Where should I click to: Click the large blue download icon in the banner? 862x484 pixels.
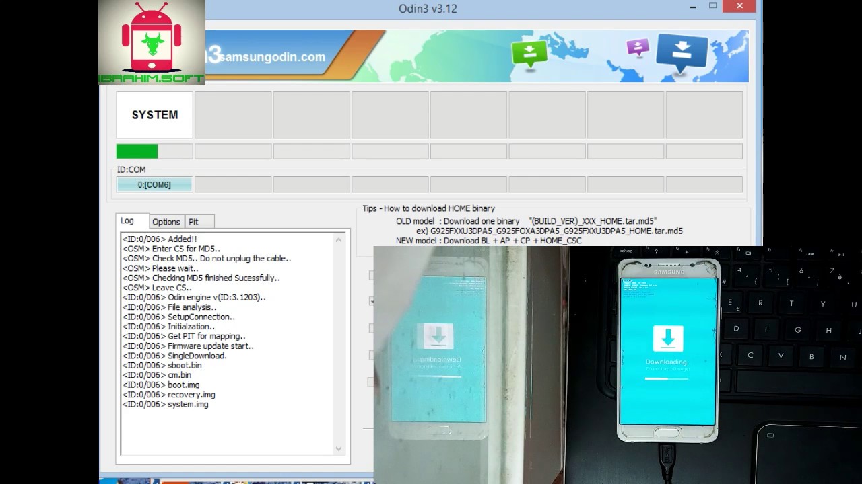click(x=682, y=53)
